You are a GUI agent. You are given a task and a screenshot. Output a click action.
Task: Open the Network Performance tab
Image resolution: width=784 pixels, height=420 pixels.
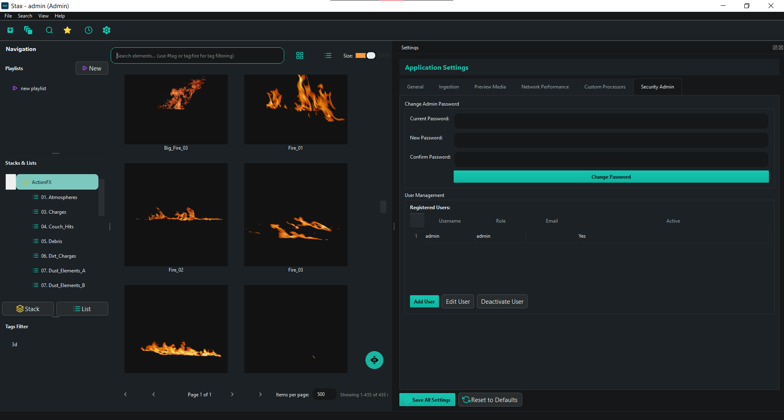[545, 87]
